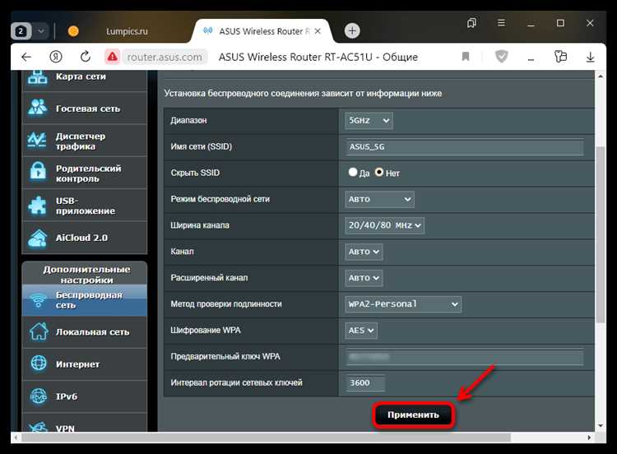Click the Дополнительные настройки header
This screenshot has width=617, height=454.
tap(86, 274)
